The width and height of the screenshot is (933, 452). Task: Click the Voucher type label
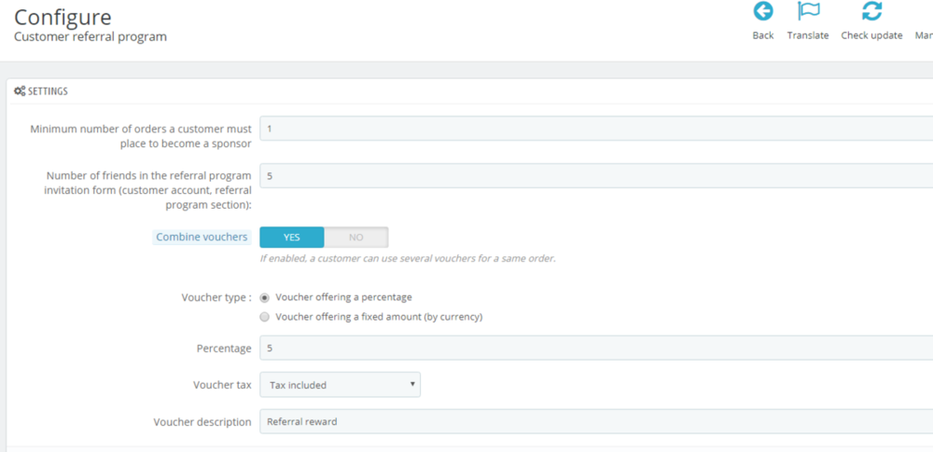(x=216, y=298)
